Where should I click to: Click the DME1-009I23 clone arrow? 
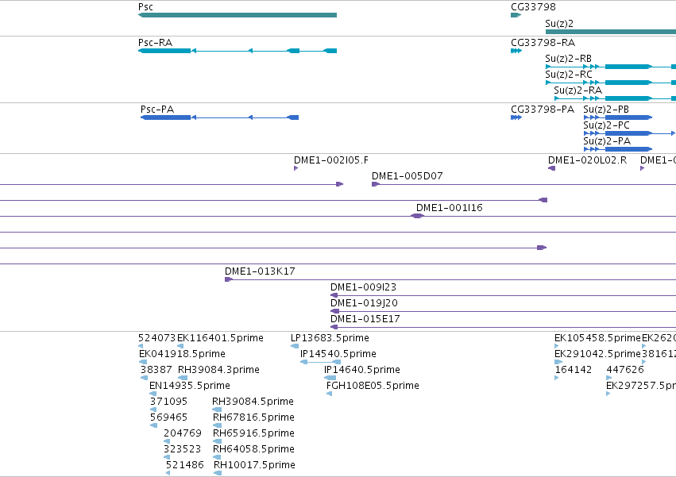(334, 295)
